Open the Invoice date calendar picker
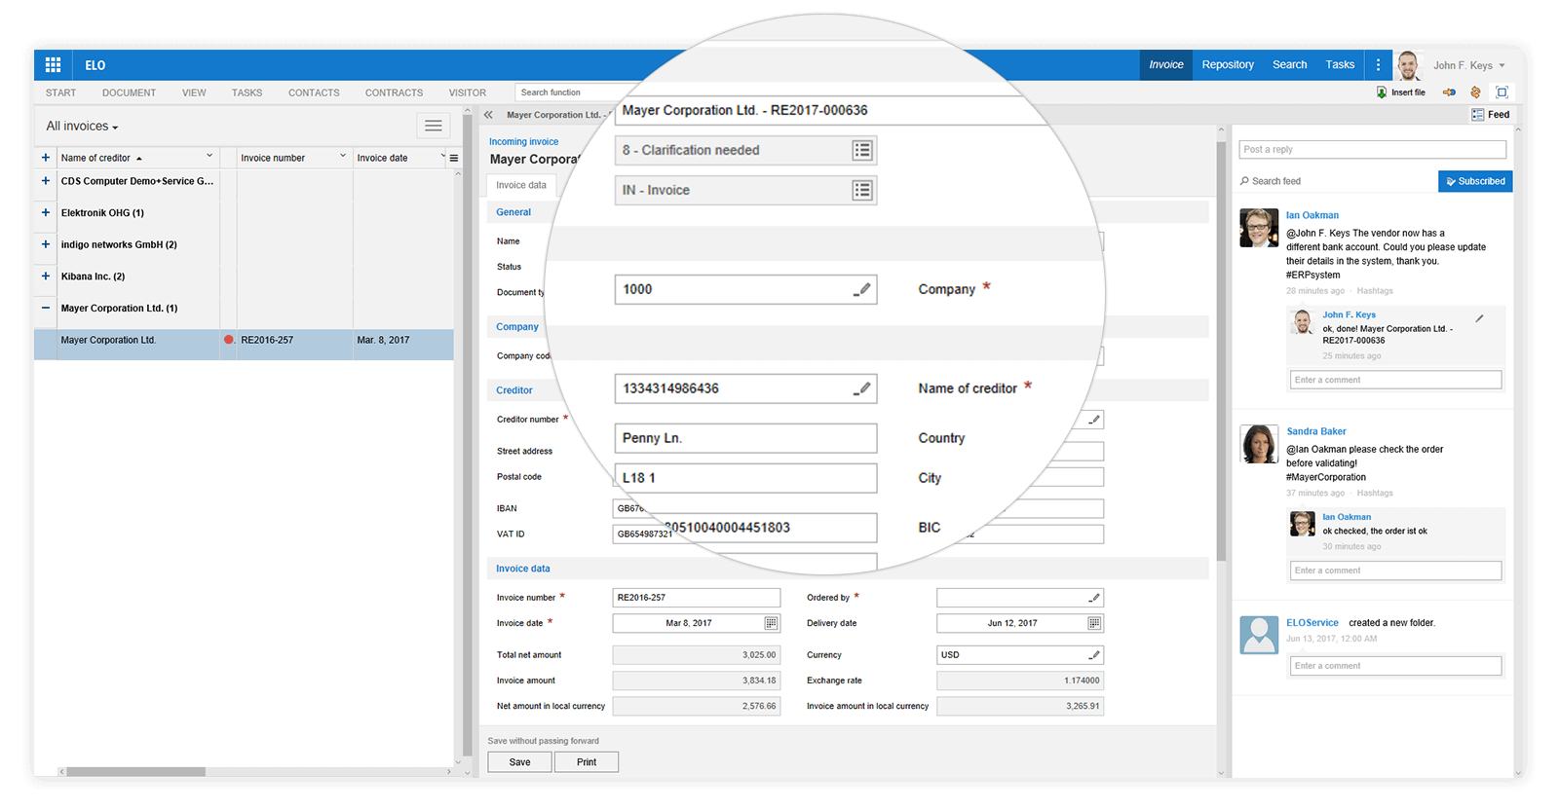This screenshot has width=1559, height=810. (x=771, y=623)
